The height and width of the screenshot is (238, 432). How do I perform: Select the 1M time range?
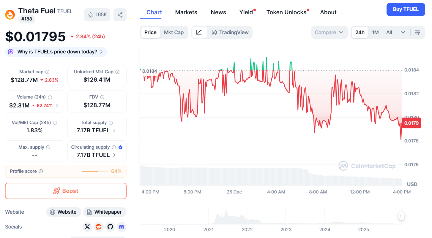point(375,32)
